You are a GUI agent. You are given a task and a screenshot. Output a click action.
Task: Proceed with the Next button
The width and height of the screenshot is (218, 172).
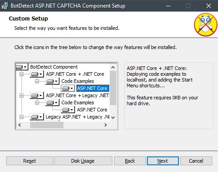coord(163,161)
